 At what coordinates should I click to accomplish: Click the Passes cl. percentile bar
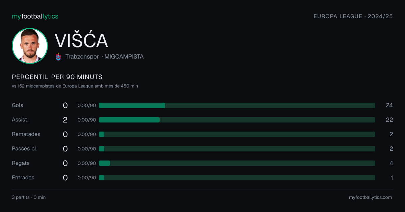[x=237, y=149]
